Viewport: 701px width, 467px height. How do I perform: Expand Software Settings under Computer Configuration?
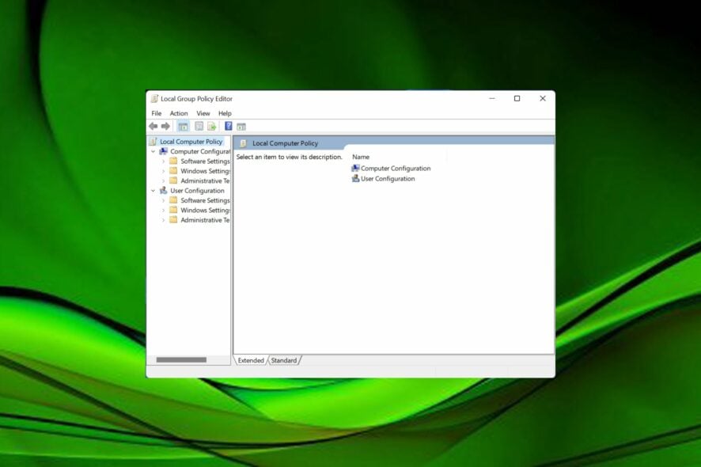click(x=164, y=161)
